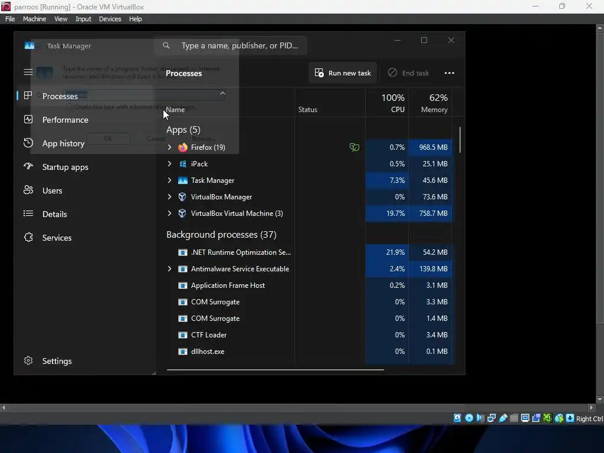Click the recording icon in VirtualBox status bar
The image size is (604, 453).
(536, 418)
